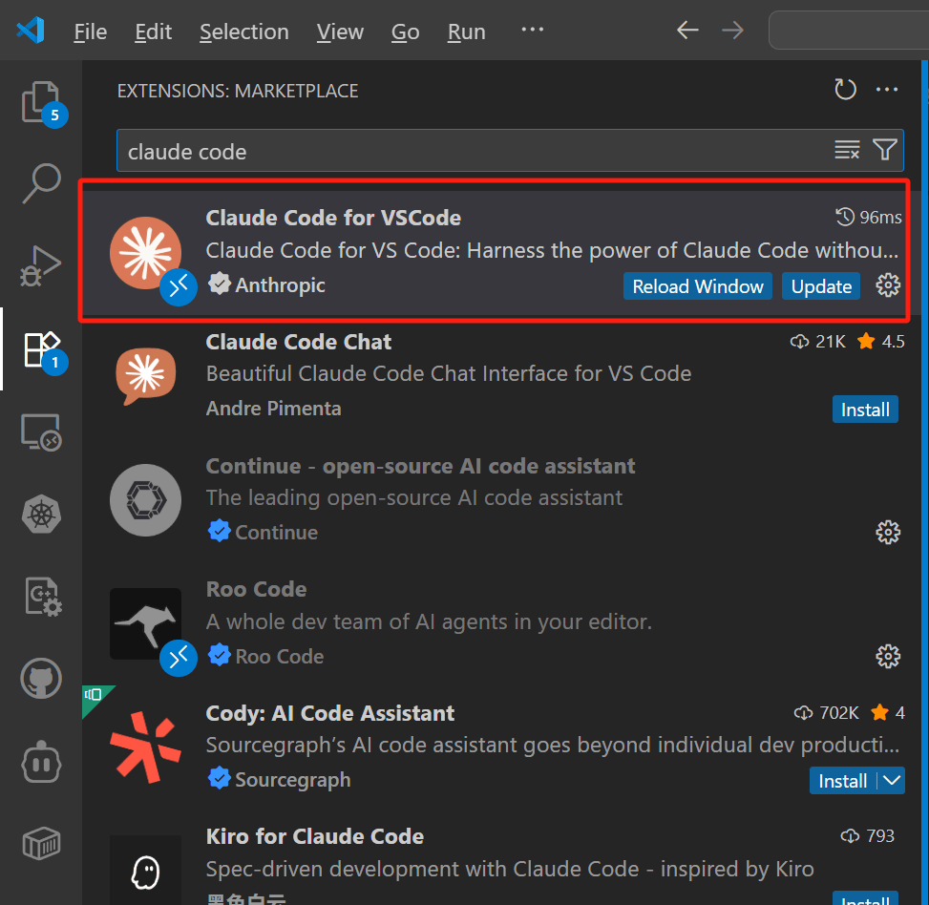Click 702K download count on Cody
The height and width of the screenshot is (905, 929).
[838, 712]
